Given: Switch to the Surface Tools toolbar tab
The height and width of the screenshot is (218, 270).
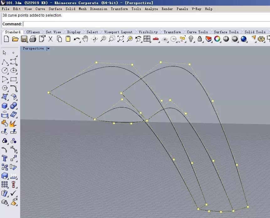Looking at the screenshot, I should (226, 32).
